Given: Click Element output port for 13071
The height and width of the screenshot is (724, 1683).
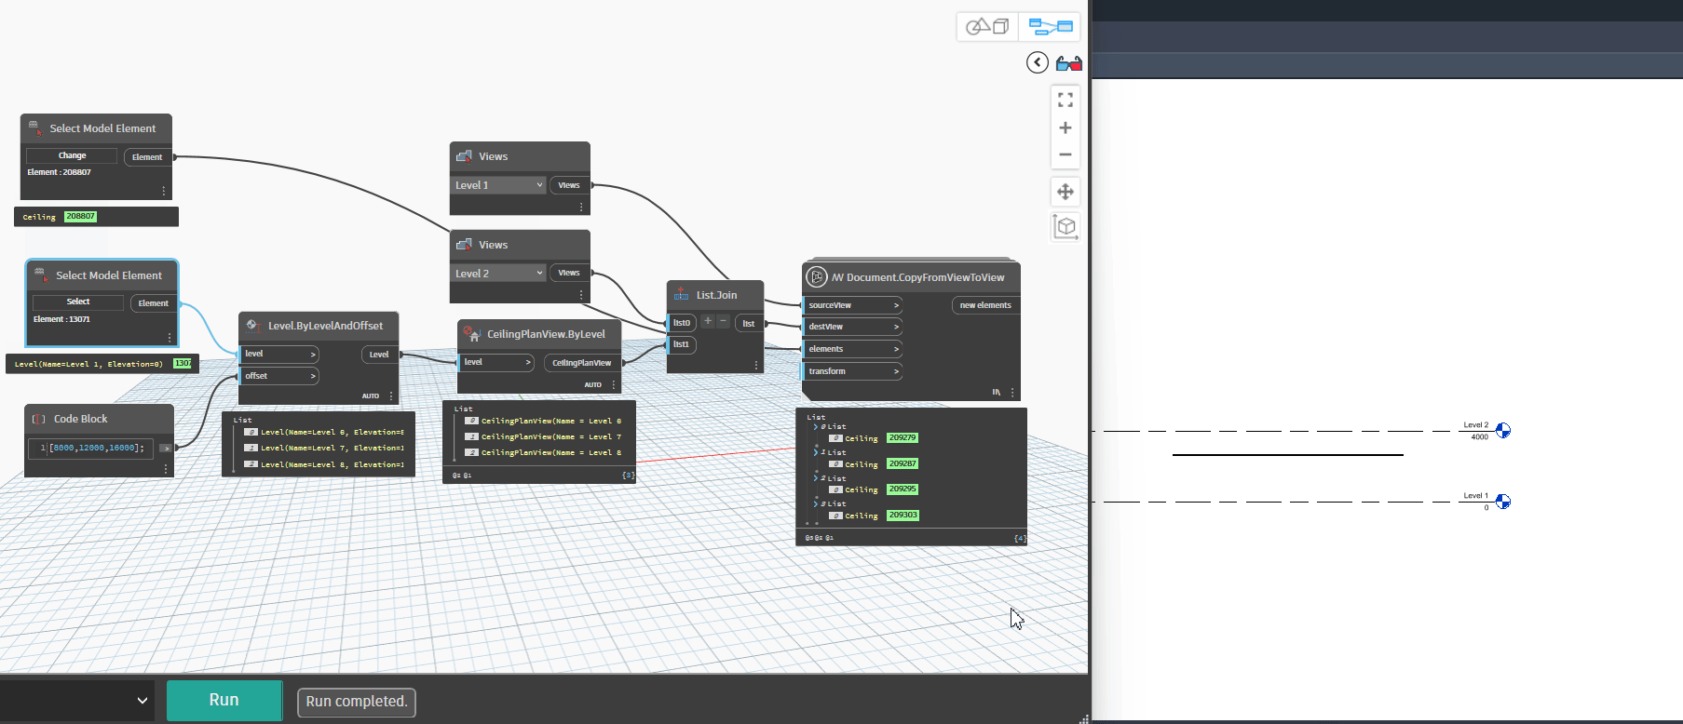Looking at the screenshot, I should coord(154,303).
